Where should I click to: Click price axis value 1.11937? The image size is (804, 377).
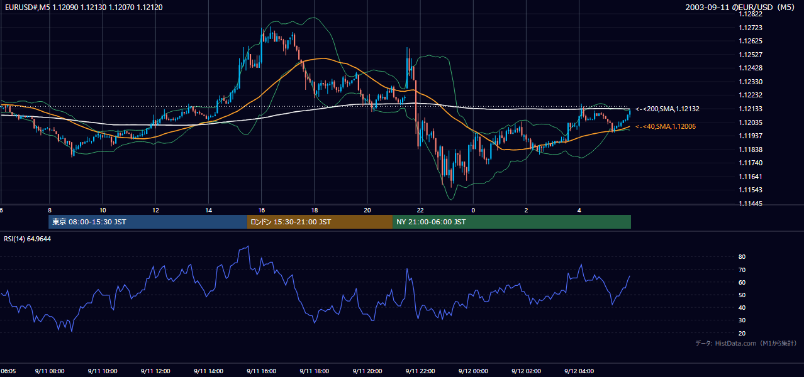(751, 136)
